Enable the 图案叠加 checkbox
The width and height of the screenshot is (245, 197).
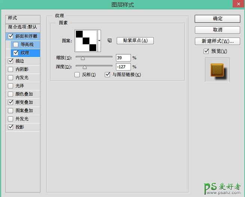coord(10,111)
